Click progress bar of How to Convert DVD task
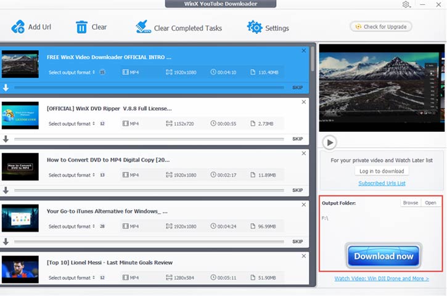The height and width of the screenshot is (297, 447). click(x=149, y=190)
